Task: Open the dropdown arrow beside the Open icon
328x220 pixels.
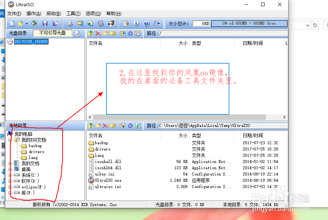Action: pos(27,24)
